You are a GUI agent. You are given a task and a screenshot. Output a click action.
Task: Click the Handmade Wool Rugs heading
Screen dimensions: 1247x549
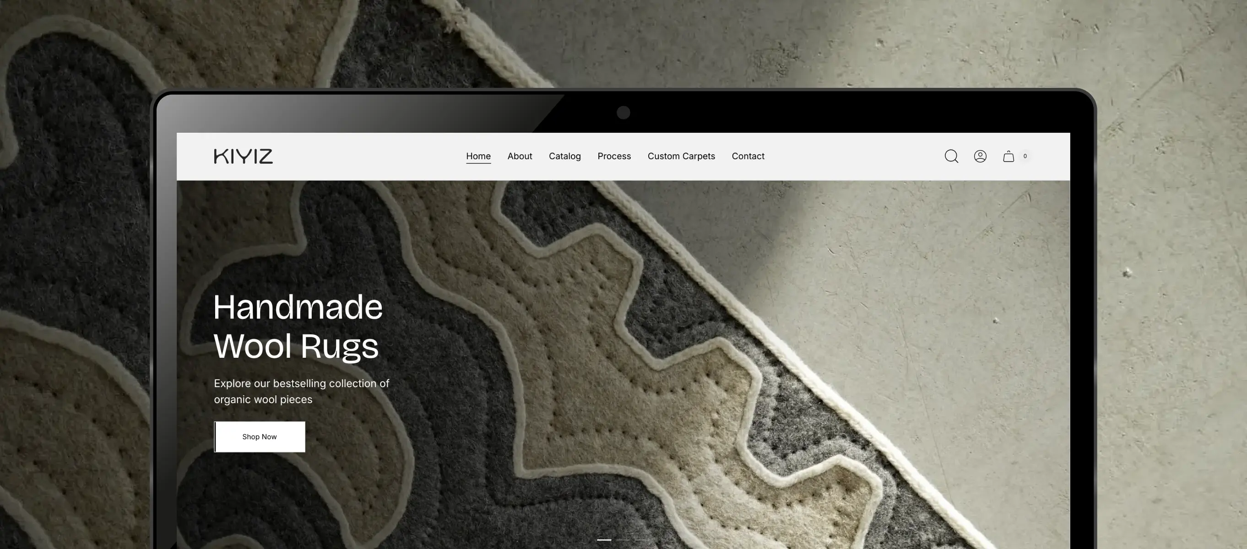298,327
